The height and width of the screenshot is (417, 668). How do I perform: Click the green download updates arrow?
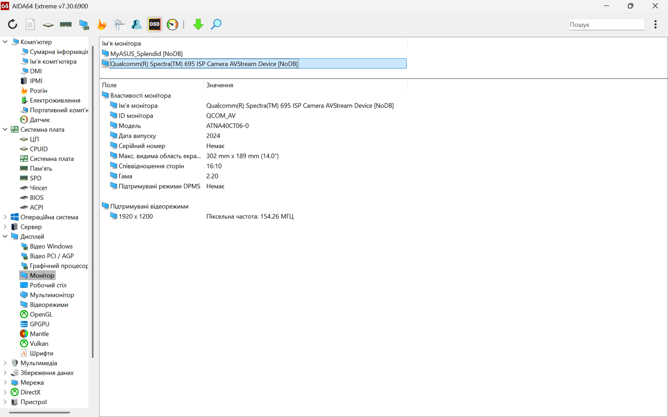tap(198, 25)
